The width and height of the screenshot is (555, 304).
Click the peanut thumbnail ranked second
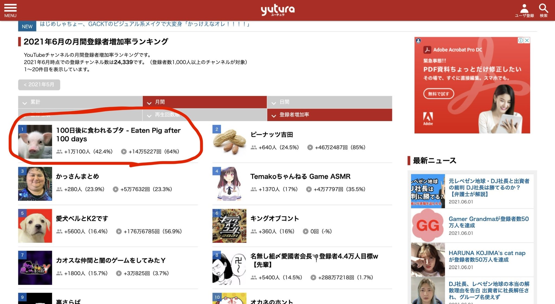point(229,141)
